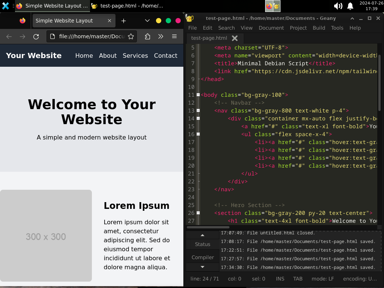
Task: Open the Document menu in Geany
Action: click(271, 28)
